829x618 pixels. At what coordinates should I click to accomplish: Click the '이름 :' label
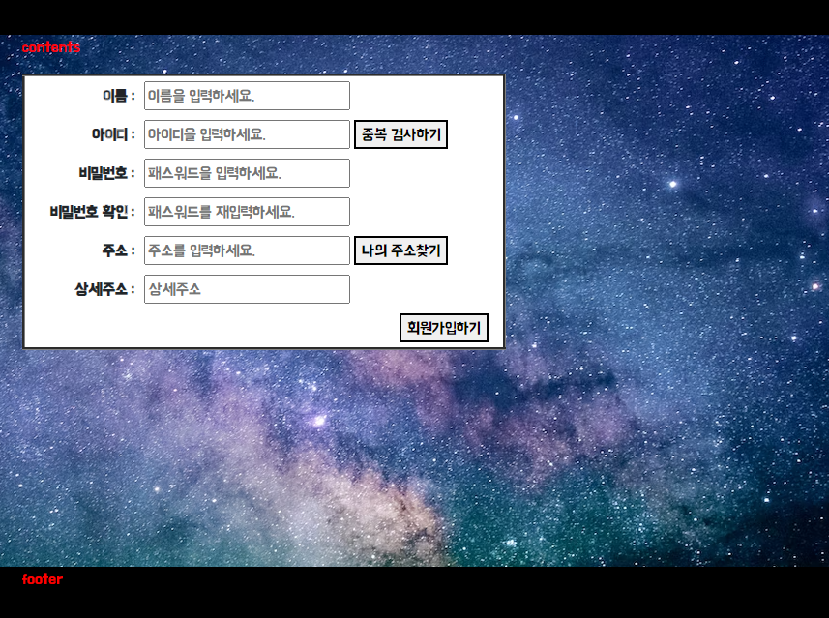(x=119, y=96)
